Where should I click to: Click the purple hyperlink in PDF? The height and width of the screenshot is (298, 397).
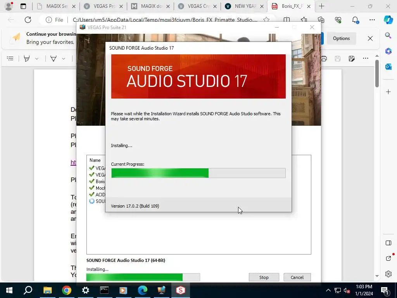(73, 163)
